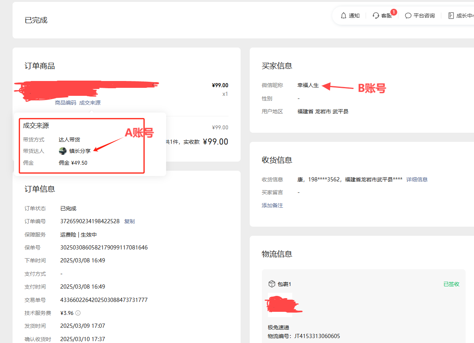Click the 商品编码 link

point(65,103)
